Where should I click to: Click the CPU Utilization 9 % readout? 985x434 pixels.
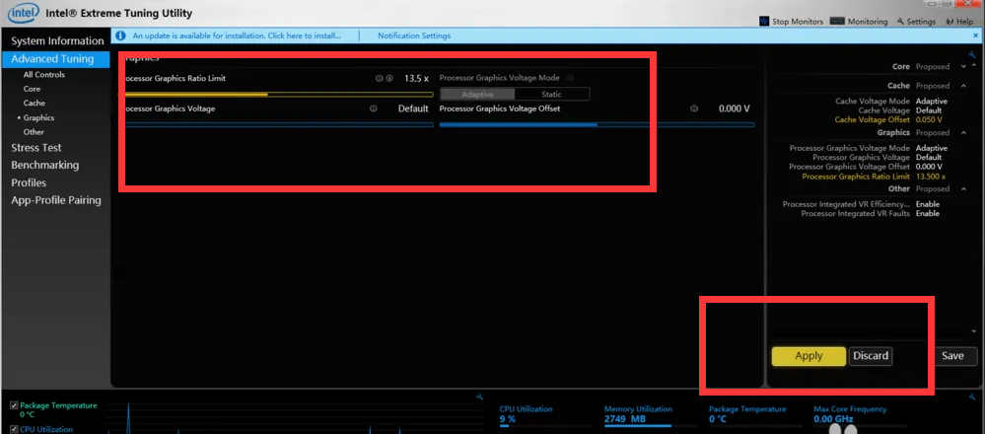pos(526,414)
